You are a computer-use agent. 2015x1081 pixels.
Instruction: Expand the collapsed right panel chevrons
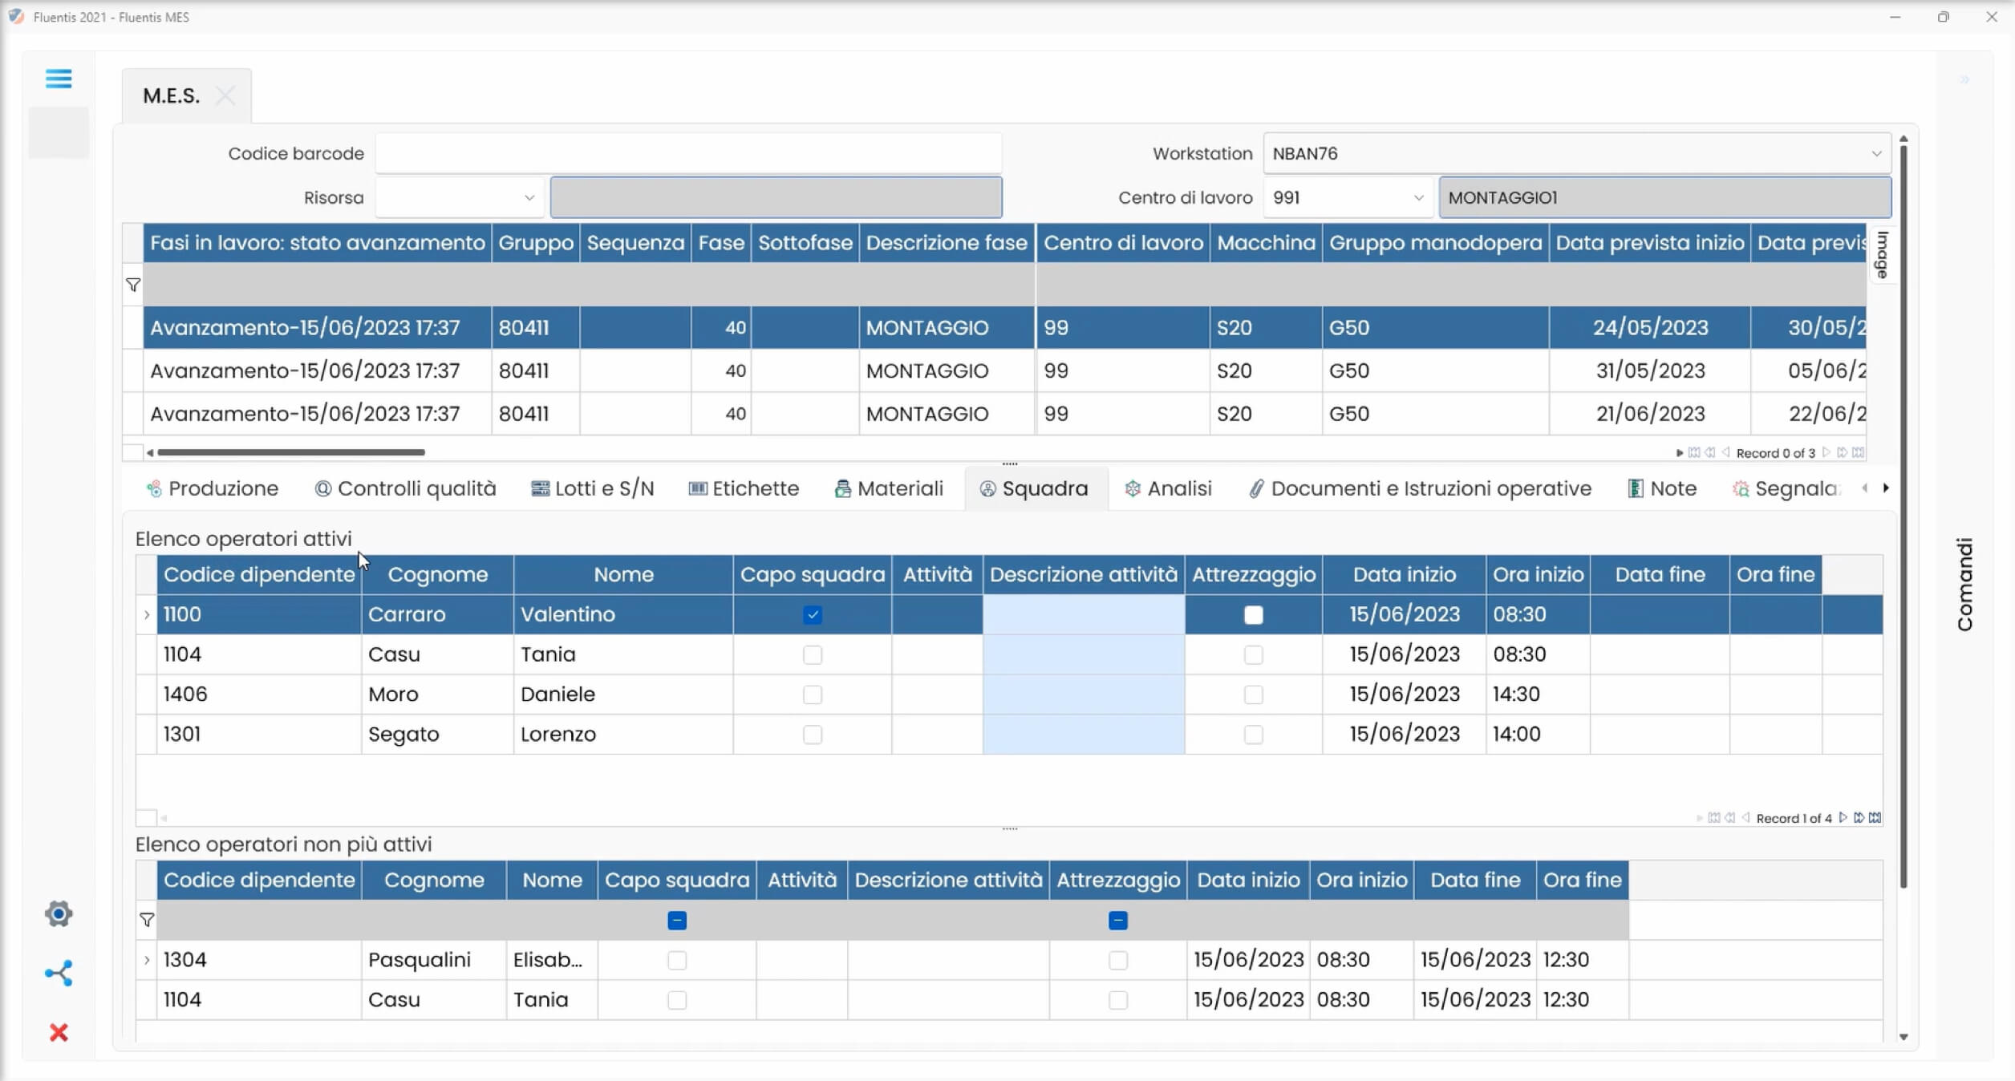[1964, 79]
